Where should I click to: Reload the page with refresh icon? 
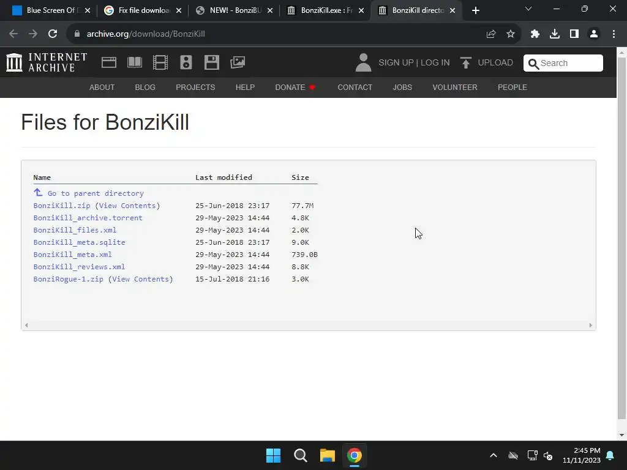point(53,34)
